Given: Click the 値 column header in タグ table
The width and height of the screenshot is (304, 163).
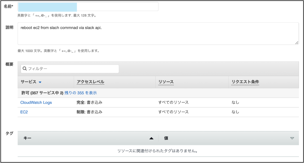Looking at the screenshot, I should (x=166, y=138).
